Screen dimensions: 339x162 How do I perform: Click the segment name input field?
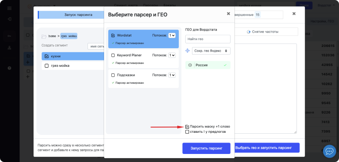96,46
